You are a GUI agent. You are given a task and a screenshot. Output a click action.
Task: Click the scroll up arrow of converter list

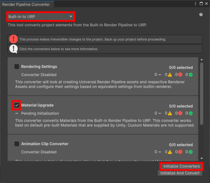(x=202, y=60)
